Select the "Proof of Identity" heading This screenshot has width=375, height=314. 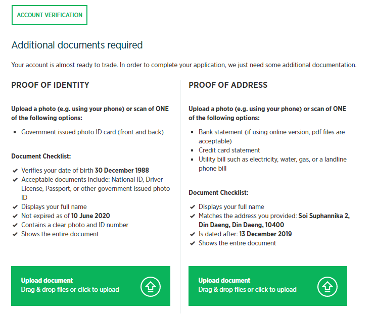51,85
